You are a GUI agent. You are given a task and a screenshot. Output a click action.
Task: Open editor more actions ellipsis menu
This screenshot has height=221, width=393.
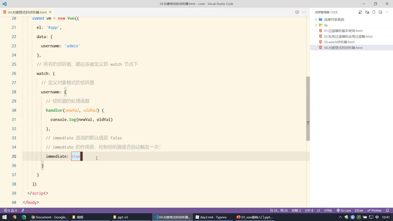click(x=304, y=12)
